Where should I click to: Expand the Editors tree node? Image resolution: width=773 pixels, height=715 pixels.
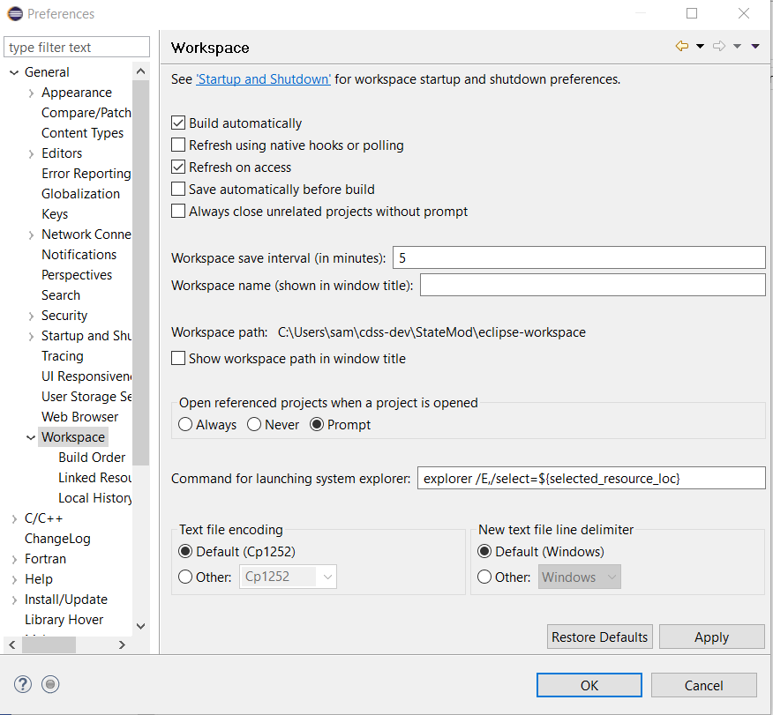pos(31,153)
